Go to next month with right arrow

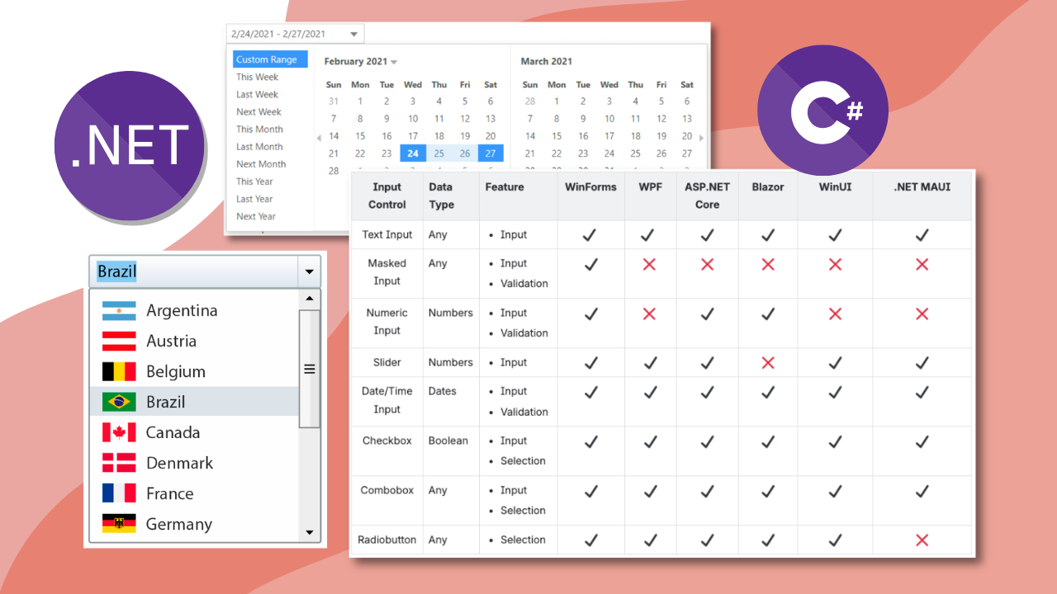pos(702,138)
